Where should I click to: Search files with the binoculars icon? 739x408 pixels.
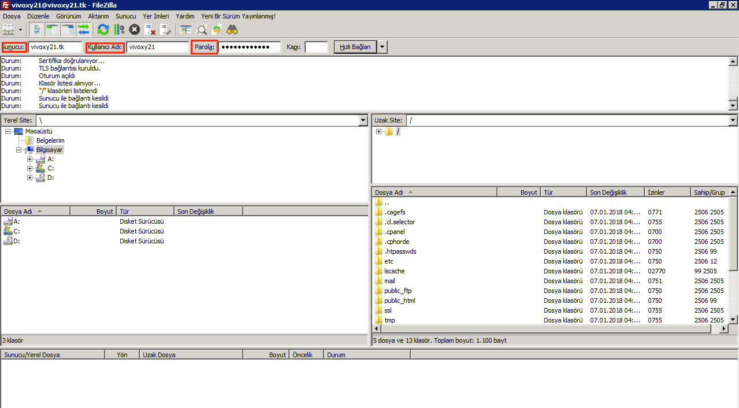[x=232, y=29]
